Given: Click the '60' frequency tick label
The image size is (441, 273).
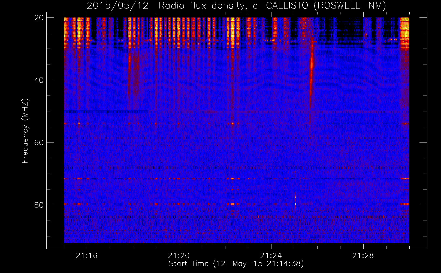Looking at the screenshot, I should coord(39,143).
